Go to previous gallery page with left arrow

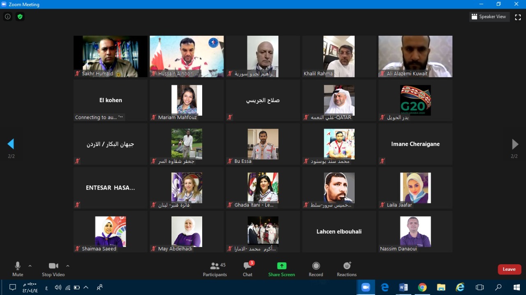pyautogui.click(x=11, y=144)
